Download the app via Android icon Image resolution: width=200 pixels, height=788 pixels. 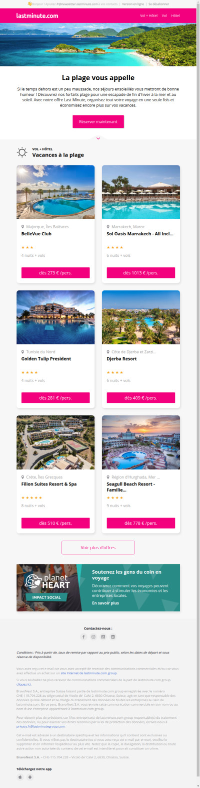coord(30,777)
